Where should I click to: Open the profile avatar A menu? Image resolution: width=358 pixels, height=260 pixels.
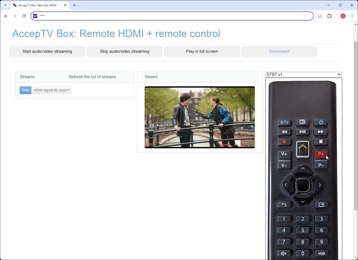click(343, 16)
